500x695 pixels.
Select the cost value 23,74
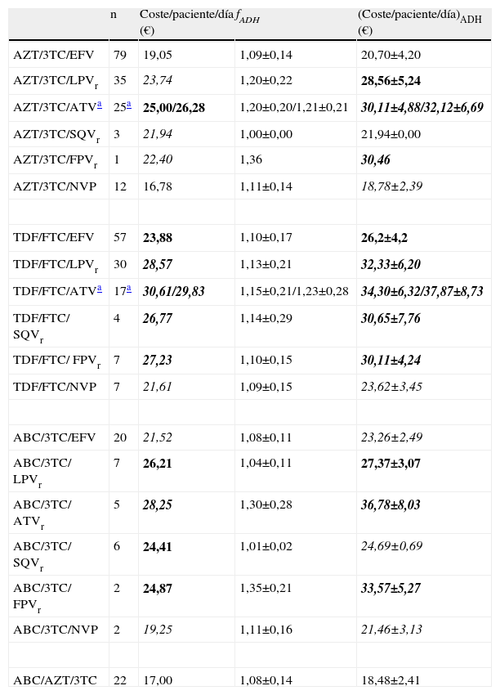click(160, 82)
